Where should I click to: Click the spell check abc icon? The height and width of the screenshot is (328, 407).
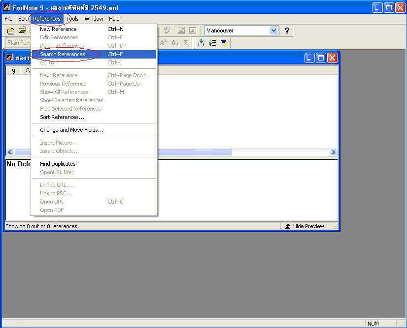click(167, 30)
